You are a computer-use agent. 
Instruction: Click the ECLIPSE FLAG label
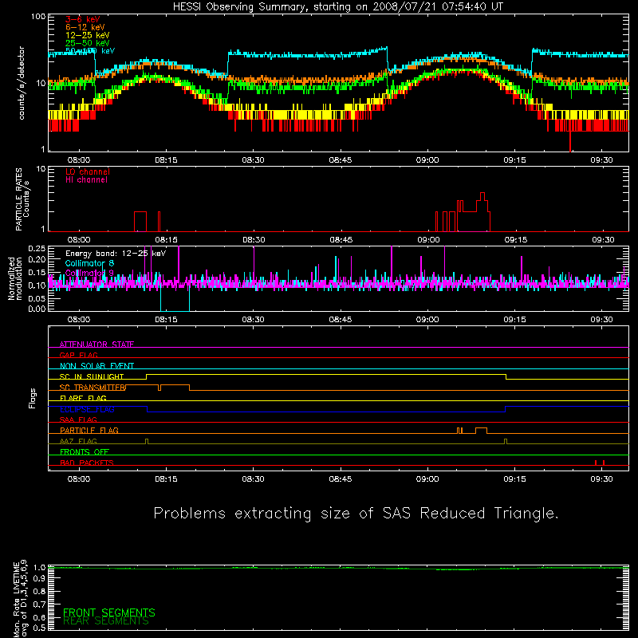(87, 409)
